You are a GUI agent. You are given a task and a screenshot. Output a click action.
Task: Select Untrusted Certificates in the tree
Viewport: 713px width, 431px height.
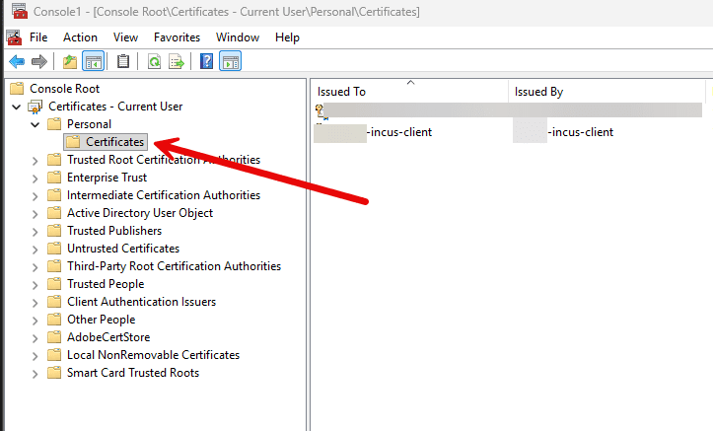point(123,249)
